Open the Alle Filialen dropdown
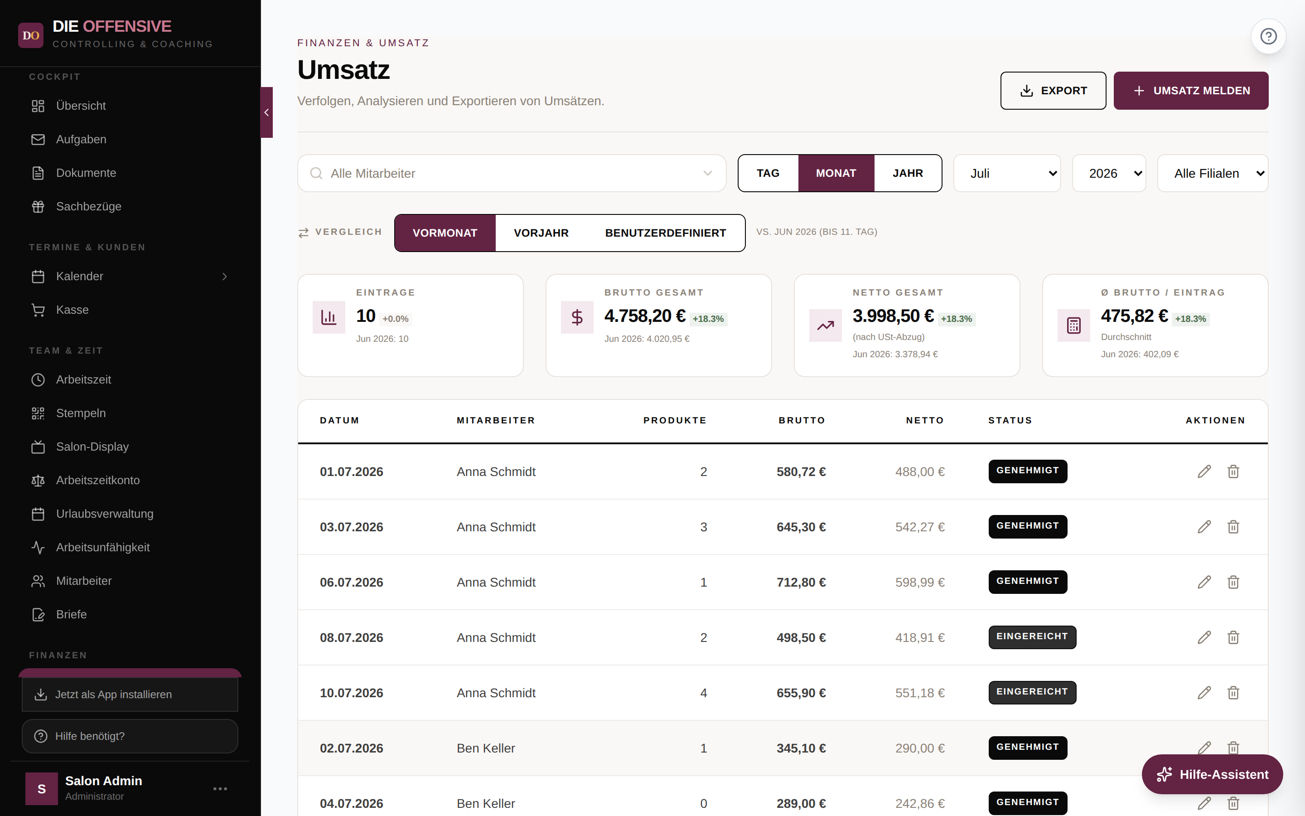Image resolution: width=1305 pixels, height=816 pixels. click(1213, 173)
